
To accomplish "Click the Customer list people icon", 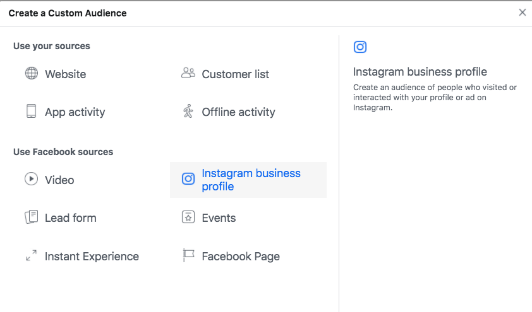I will tap(188, 72).
